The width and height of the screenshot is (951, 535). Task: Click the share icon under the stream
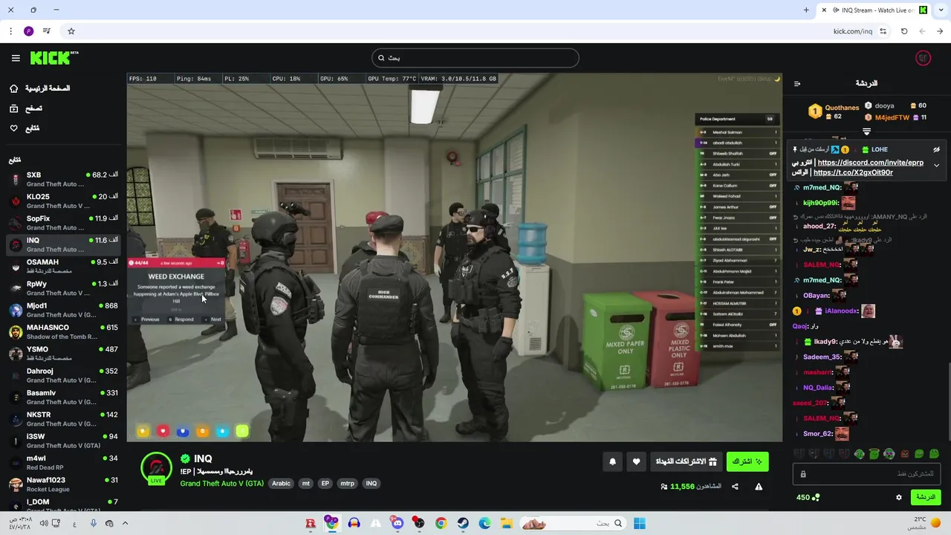735,487
